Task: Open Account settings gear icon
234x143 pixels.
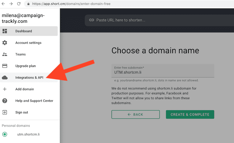Action: (x=5, y=43)
